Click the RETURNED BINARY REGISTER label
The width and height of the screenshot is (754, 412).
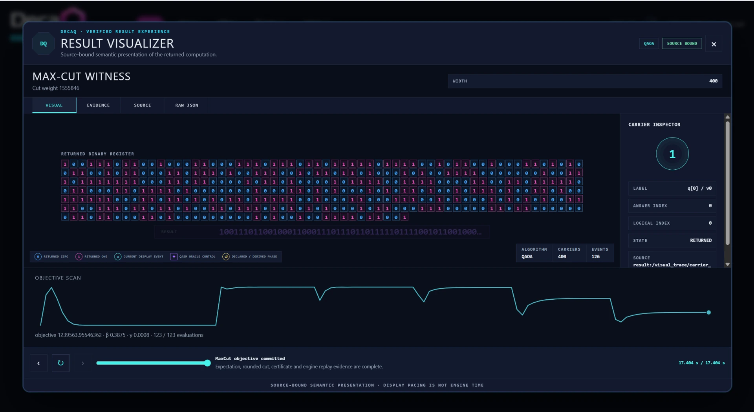[97, 154]
